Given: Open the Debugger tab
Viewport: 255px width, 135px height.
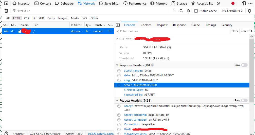Looking at the screenshot, I should [64, 3].
